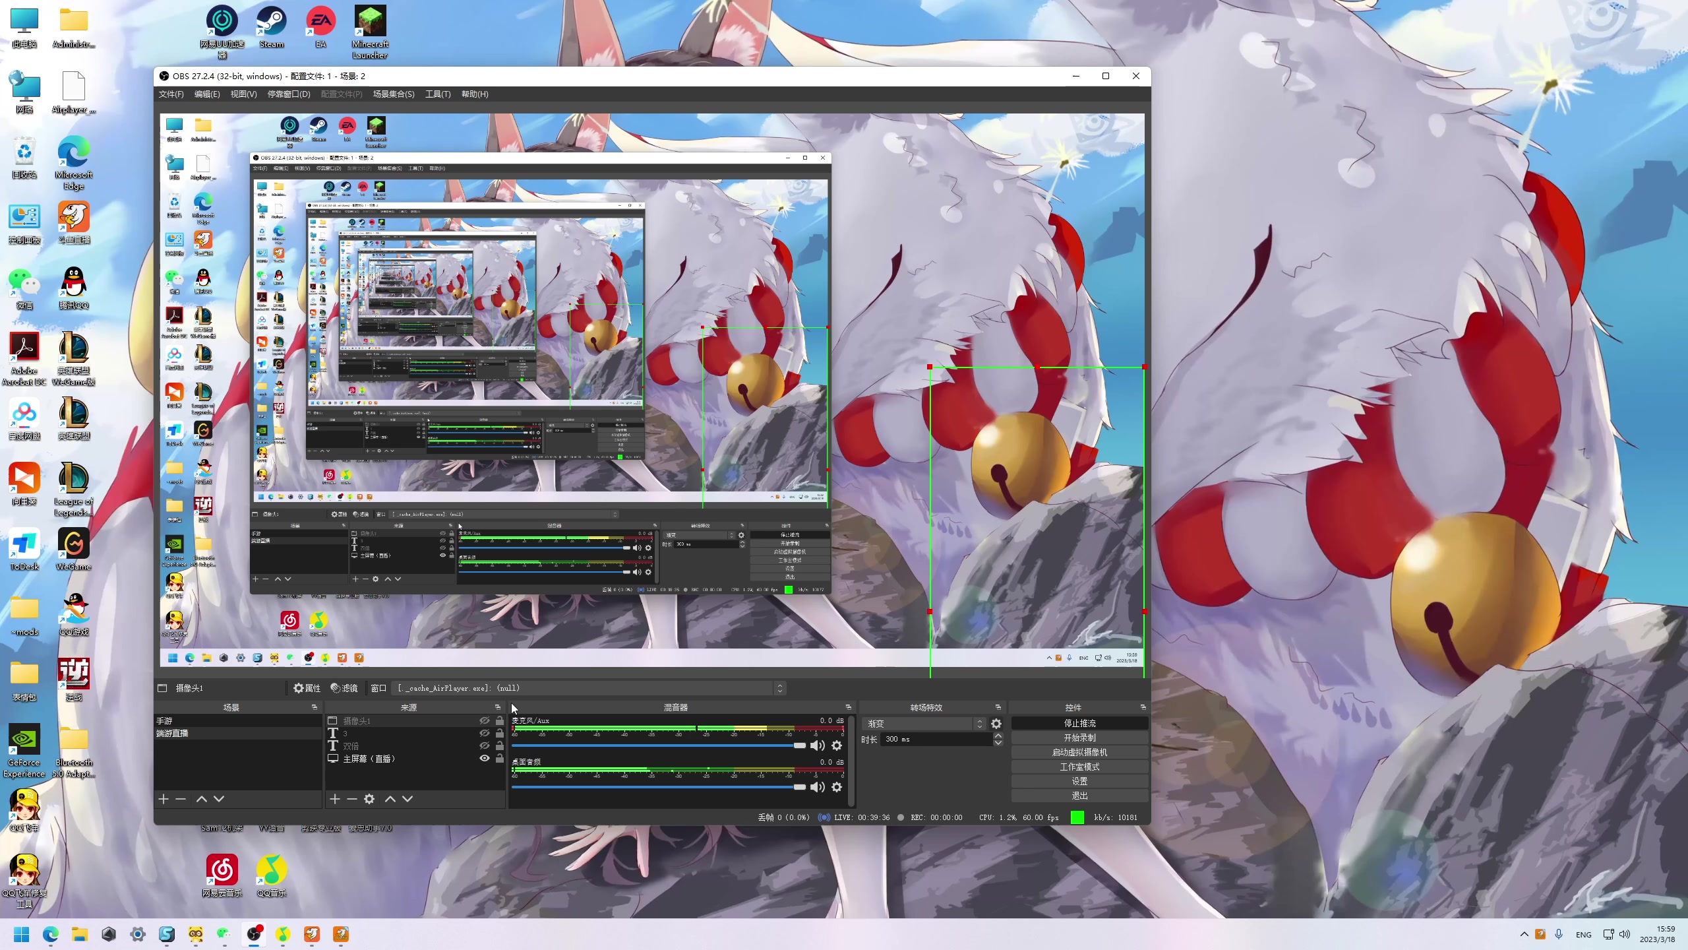Toggle lock on 主屏幕（直播）source

tap(500, 759)
